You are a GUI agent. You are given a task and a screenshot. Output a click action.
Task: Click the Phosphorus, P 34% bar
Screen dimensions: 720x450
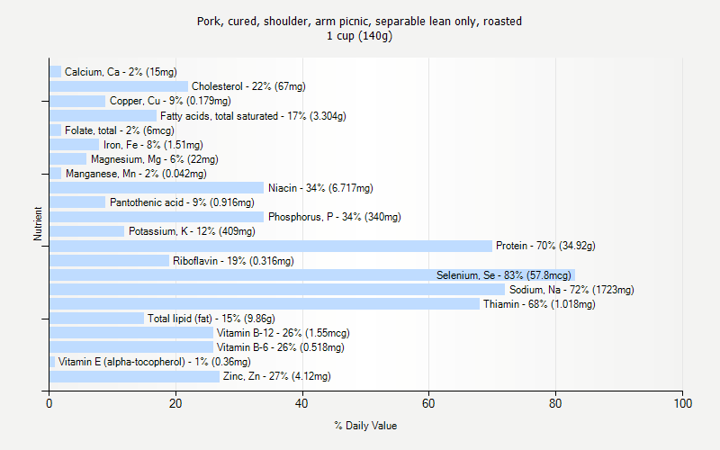pos(157,217)
